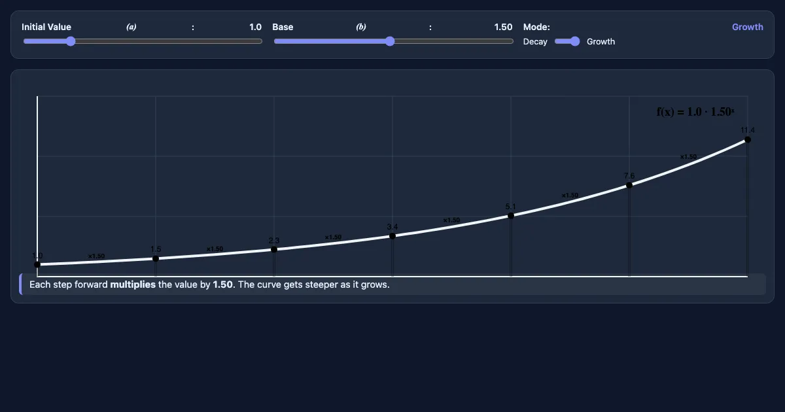Click the Initial Value readout 1.0
The width and height of the screenshot is (785, 412).
255,27
